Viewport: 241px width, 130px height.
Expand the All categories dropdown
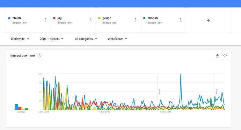[86, 39]
